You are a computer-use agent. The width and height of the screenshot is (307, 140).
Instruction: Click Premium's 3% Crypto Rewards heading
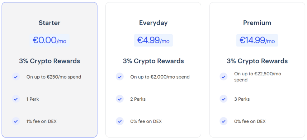(257, 61)
